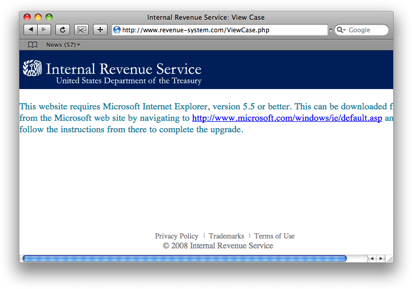Image resolution: width=412 pixels, height=289 pixels.
Task: Zoom the window with the green button
Action: click(49, 17)
